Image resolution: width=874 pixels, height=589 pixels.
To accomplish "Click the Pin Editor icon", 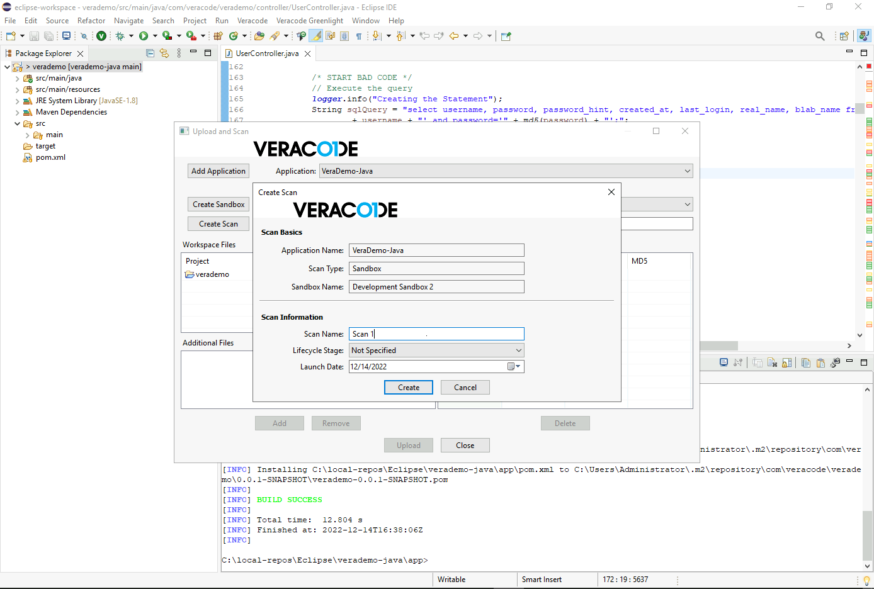I will click(506, 36).
